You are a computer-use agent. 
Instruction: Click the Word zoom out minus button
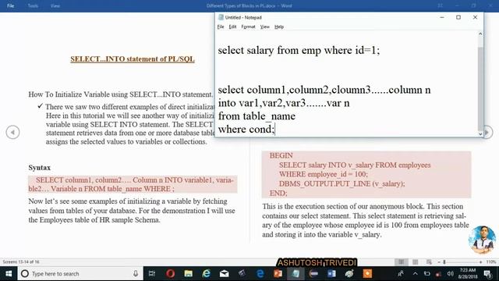pos(439,262)
